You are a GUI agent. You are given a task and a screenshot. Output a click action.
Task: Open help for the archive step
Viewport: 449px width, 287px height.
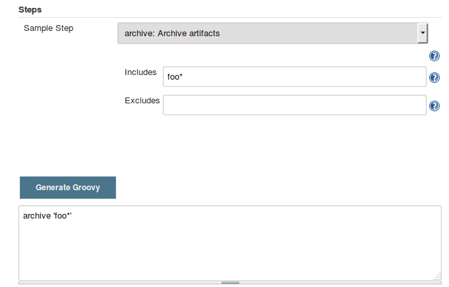434,57
